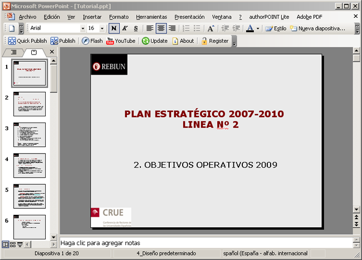Click subtitle 2. OBJETIVOS OPERATIVOS 2009
The width and height of the screenshot is (362, 260).
point(206,165)
